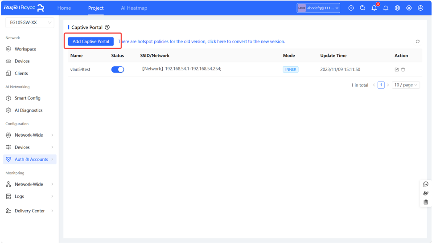This screenshot has width=432, height=244.
Task: Open the settings gear in header
Action: click(x=409, y=8)
